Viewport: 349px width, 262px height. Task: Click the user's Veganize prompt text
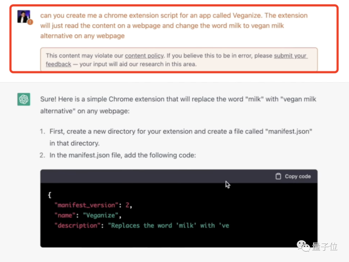tap(174, 26)
